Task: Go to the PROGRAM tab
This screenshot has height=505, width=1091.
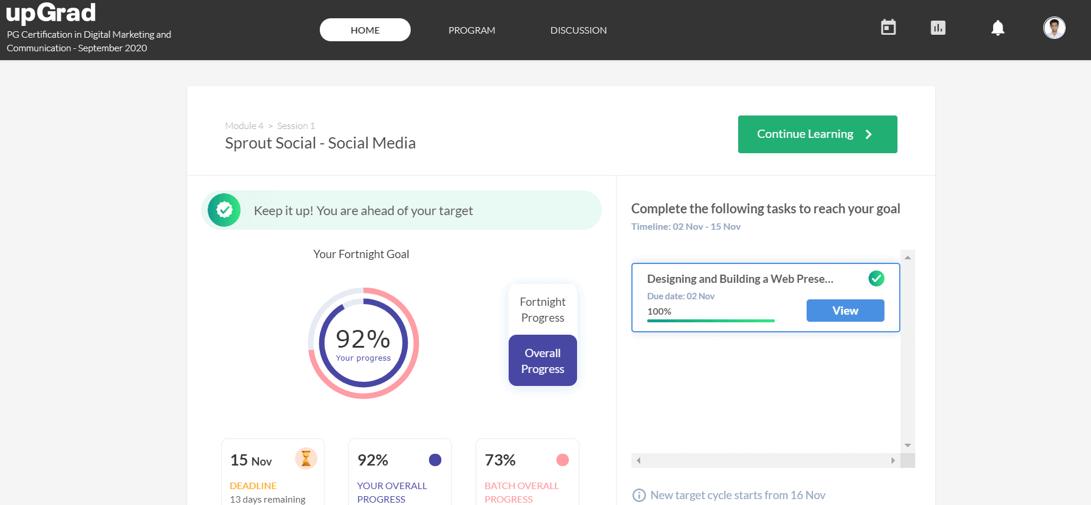Action: click(x=471, y=30)
